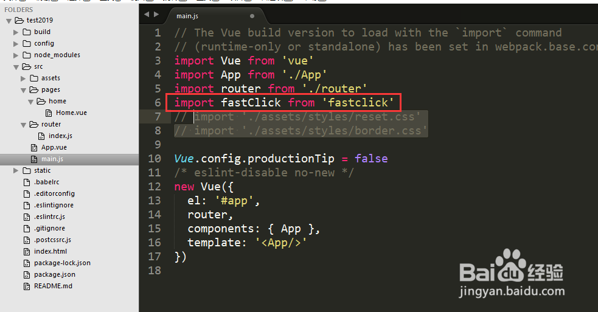Screen dimensions: 598x312
Task: Click the build folder icon
Action: click(x=27, y=32)
